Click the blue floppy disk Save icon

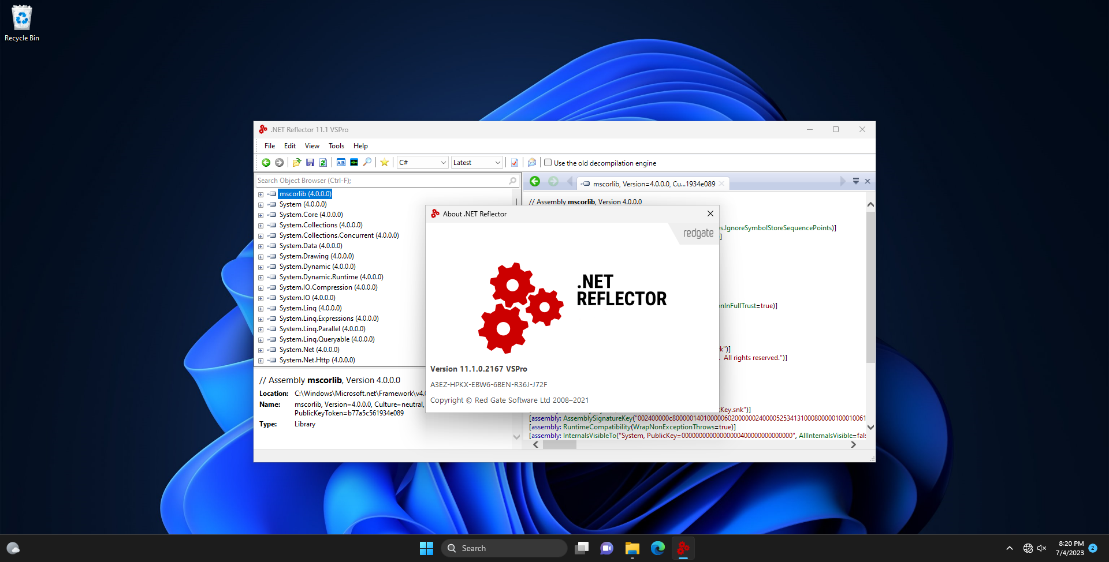coord(310,163)
